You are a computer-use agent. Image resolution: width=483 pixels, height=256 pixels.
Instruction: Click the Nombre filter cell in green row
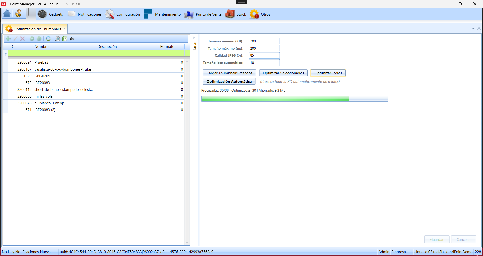pyautogui.click(x=65, y=53)
